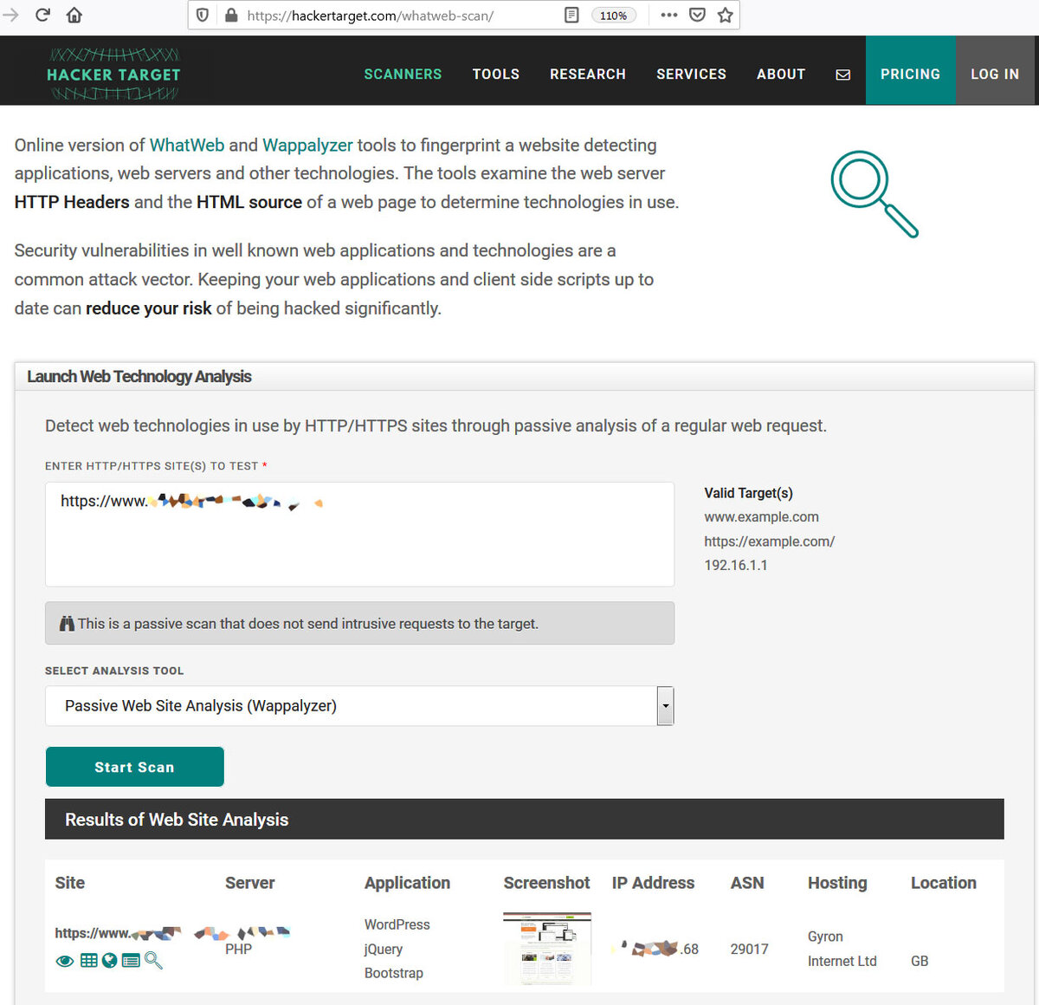The image size is (1039, 1005).
Task: Click the PHP server entry
Action: click(x=238, y=950)
